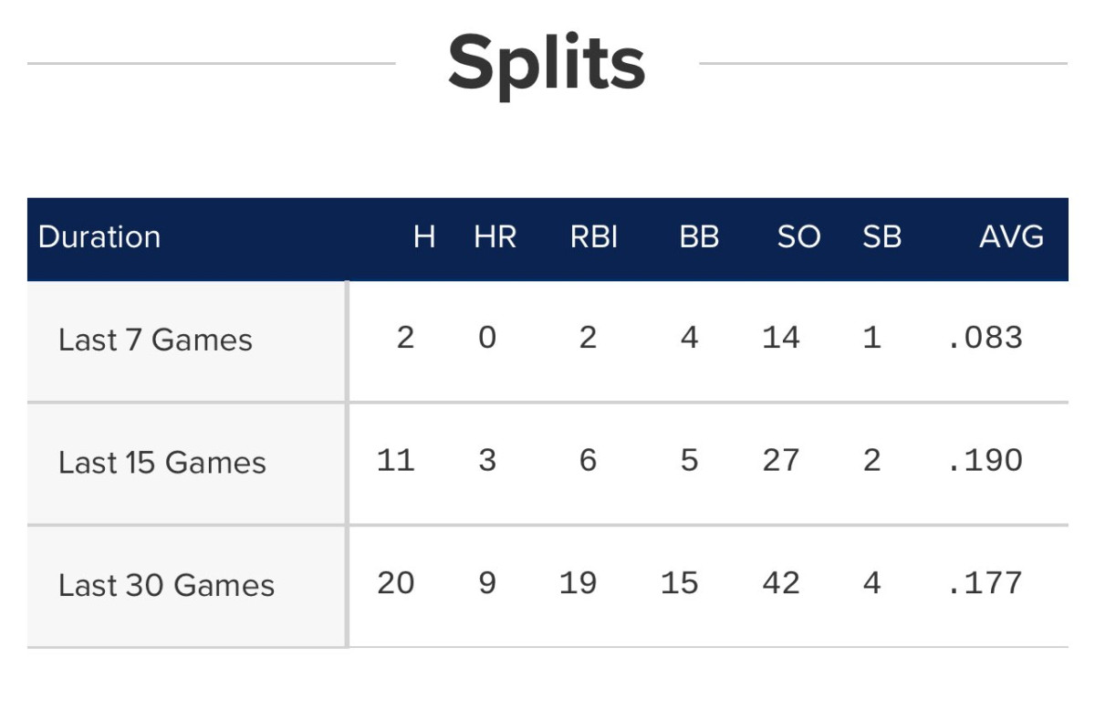This screenshot has height=711, width=1095.
Task: Click the Splits section heading
Action: pos(547,64)
